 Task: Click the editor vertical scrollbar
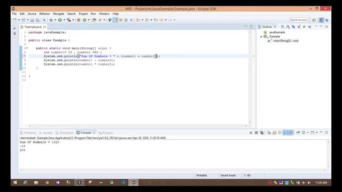pos(250,77)
